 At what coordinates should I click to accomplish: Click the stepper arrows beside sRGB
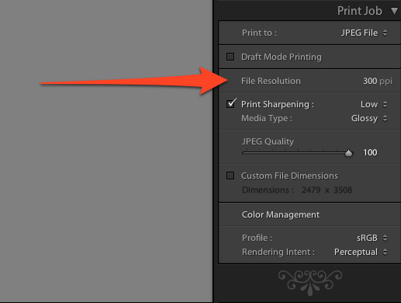click(385, 238)
